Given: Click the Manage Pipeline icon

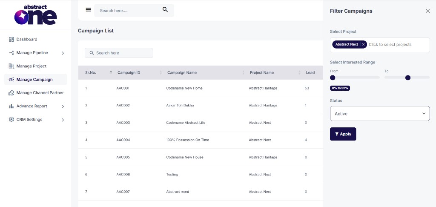Looking at the screenshot, I should click(11, 52).
